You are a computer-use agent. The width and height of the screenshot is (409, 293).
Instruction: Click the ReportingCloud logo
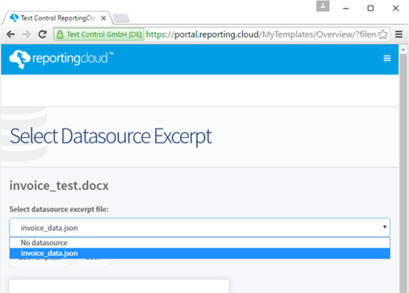pos(61,59)
